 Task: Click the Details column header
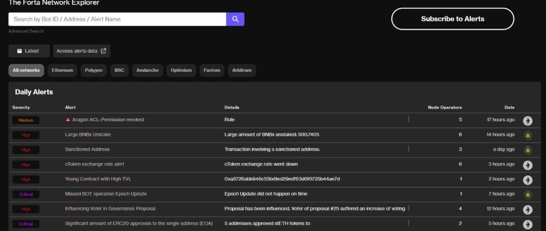pos(232,107)
